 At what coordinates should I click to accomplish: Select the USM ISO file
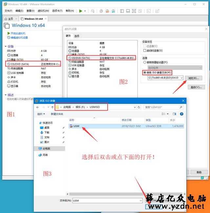pos(126,126)
